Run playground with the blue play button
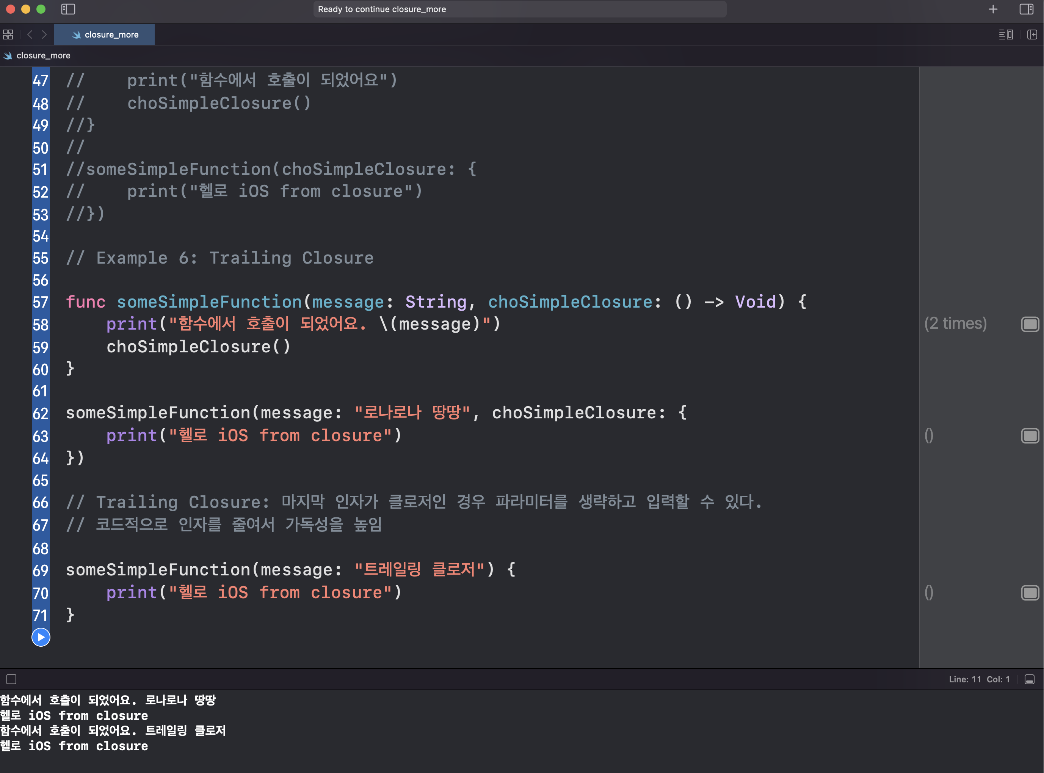The image size is (1044, 773). (x=41, y=637)
